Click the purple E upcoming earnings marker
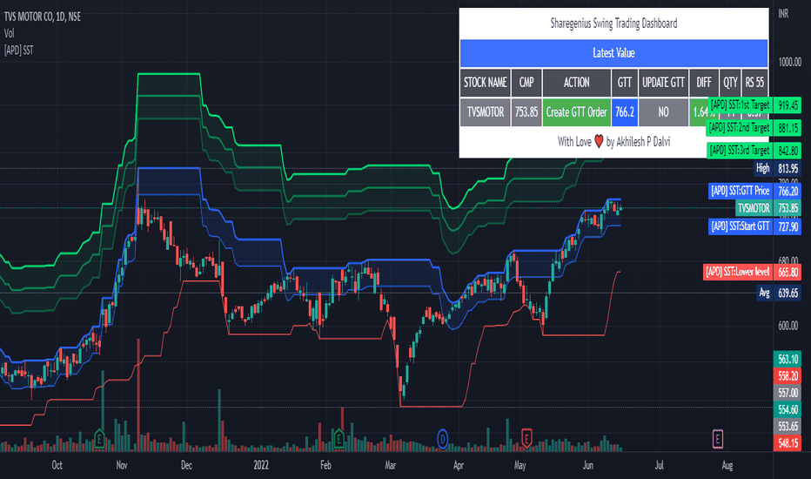Screen dimensions: 811x479 pyautogui.click(x=717, y=439)
